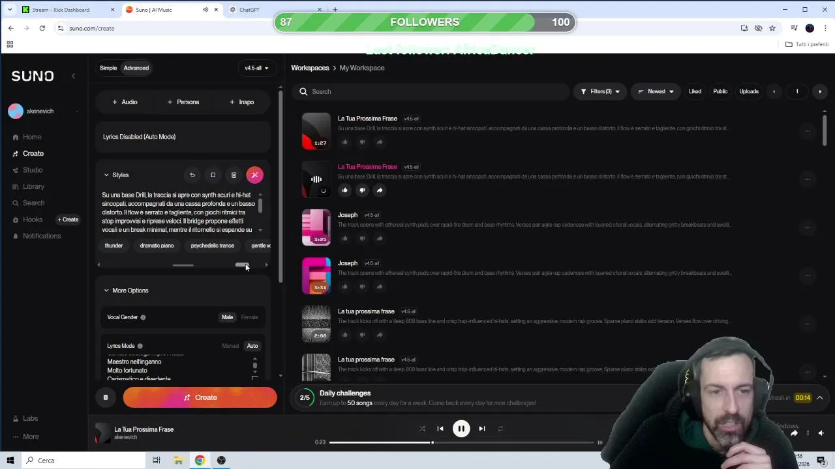Clear styles with the trash icon

point(234,175)
